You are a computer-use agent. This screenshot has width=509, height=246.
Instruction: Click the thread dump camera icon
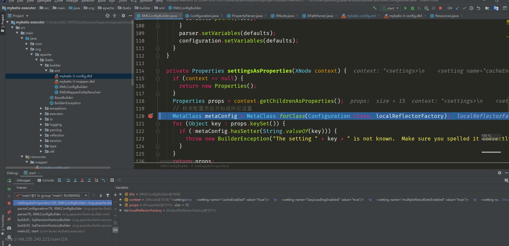(9, 228)
